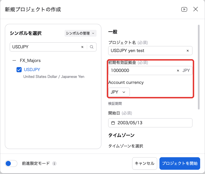This screenshot has height=174, width=205.
Task: Clear the USDJPY symbol search text
Action: pos(82,47)
